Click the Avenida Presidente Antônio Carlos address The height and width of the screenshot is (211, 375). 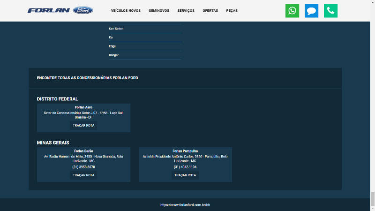click(x=185, y=158)
